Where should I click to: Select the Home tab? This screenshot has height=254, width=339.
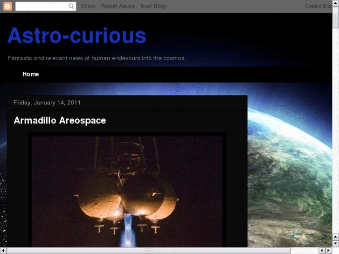click(x=30, y=74)
